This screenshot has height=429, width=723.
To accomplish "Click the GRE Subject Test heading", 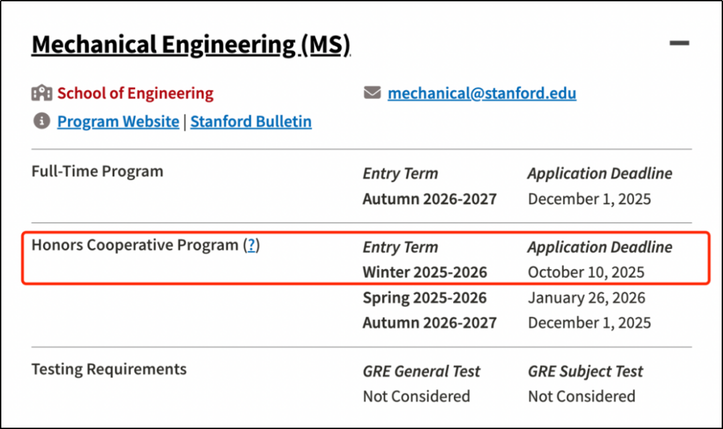I will 585,371.
